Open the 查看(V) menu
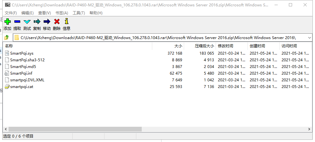This screenshot has width=315, height=142. [44, 13]
